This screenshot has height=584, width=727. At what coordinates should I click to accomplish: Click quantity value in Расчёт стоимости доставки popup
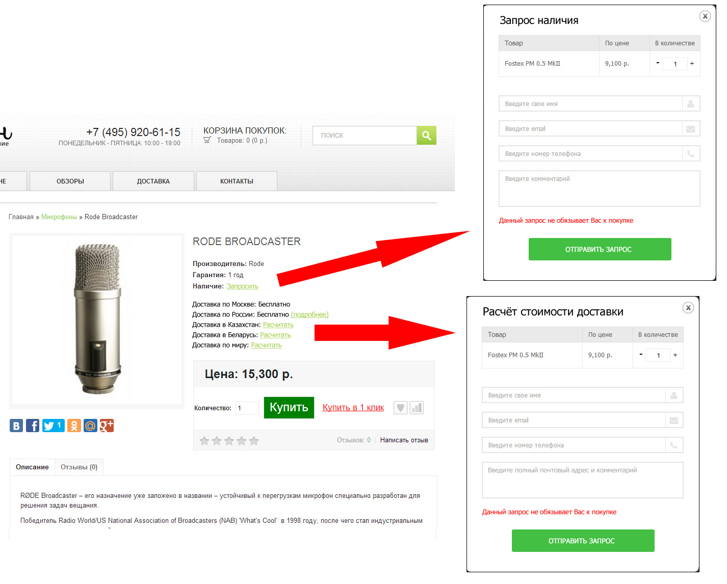click(658, 355)
